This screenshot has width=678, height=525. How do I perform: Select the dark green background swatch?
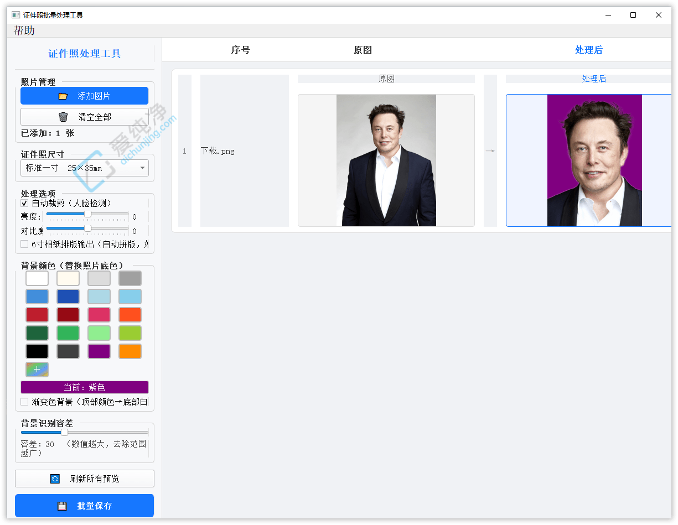tap(37, 333)
